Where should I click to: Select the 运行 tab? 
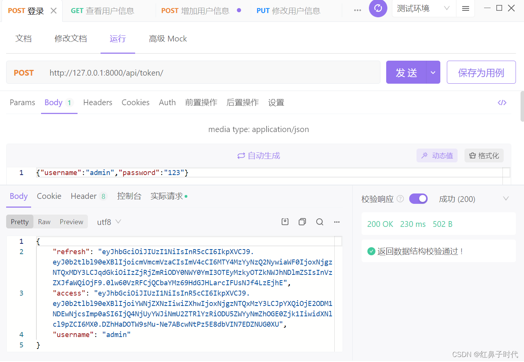(117, 38)
